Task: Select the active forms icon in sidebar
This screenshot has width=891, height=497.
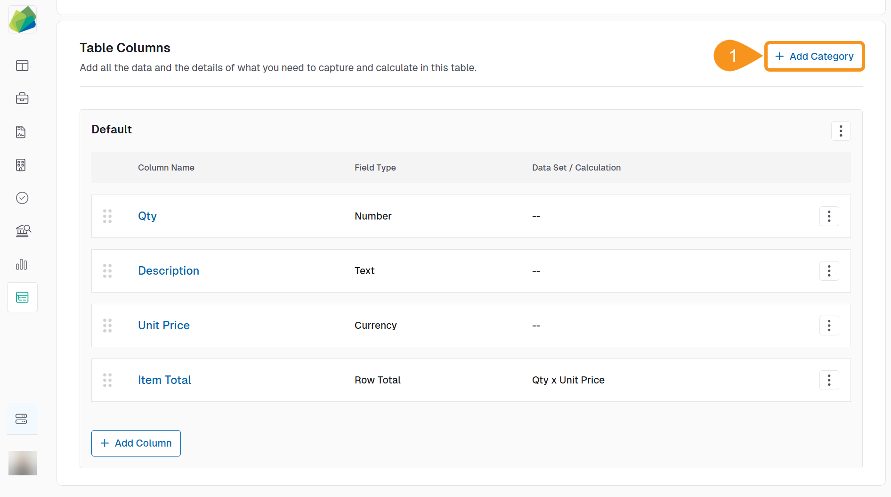Action: [x=22, y=297]
